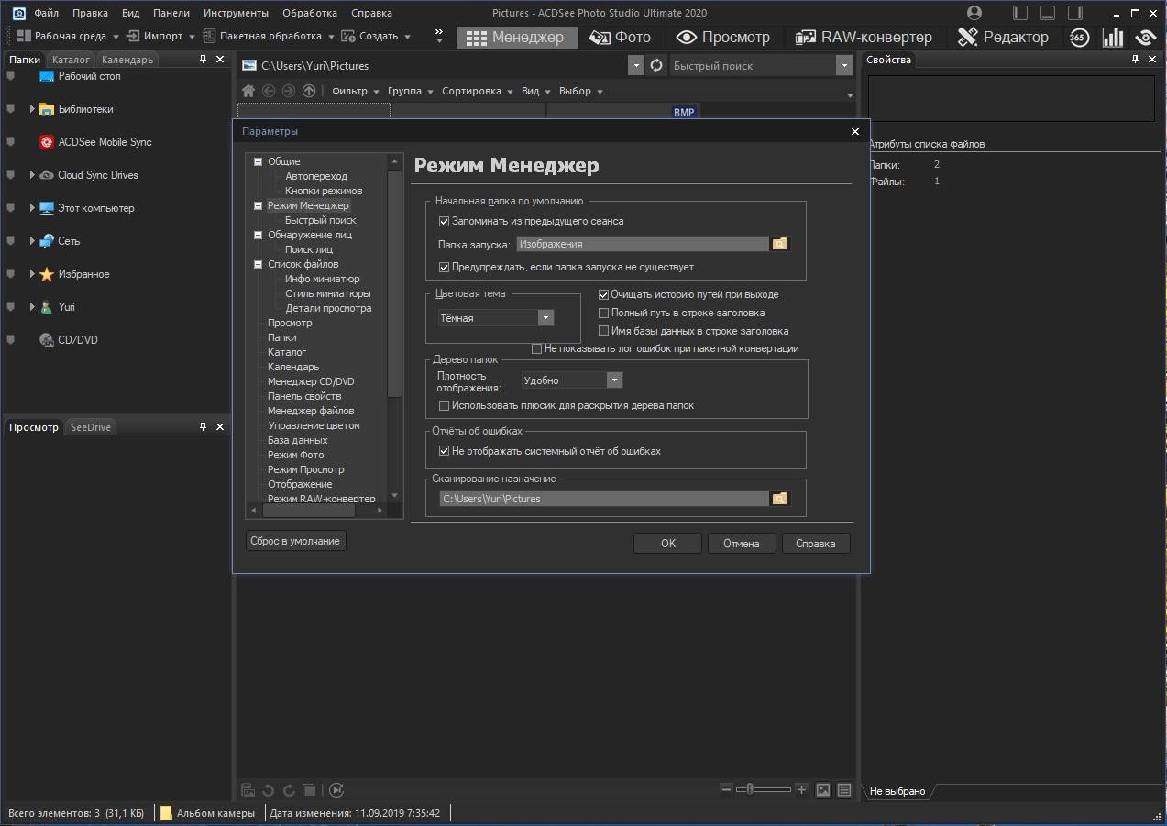Screen dimensions: 1167x826
Task: Collapse the 'Обнаружение лиц' tree node
Action: [x=259, y=235]
